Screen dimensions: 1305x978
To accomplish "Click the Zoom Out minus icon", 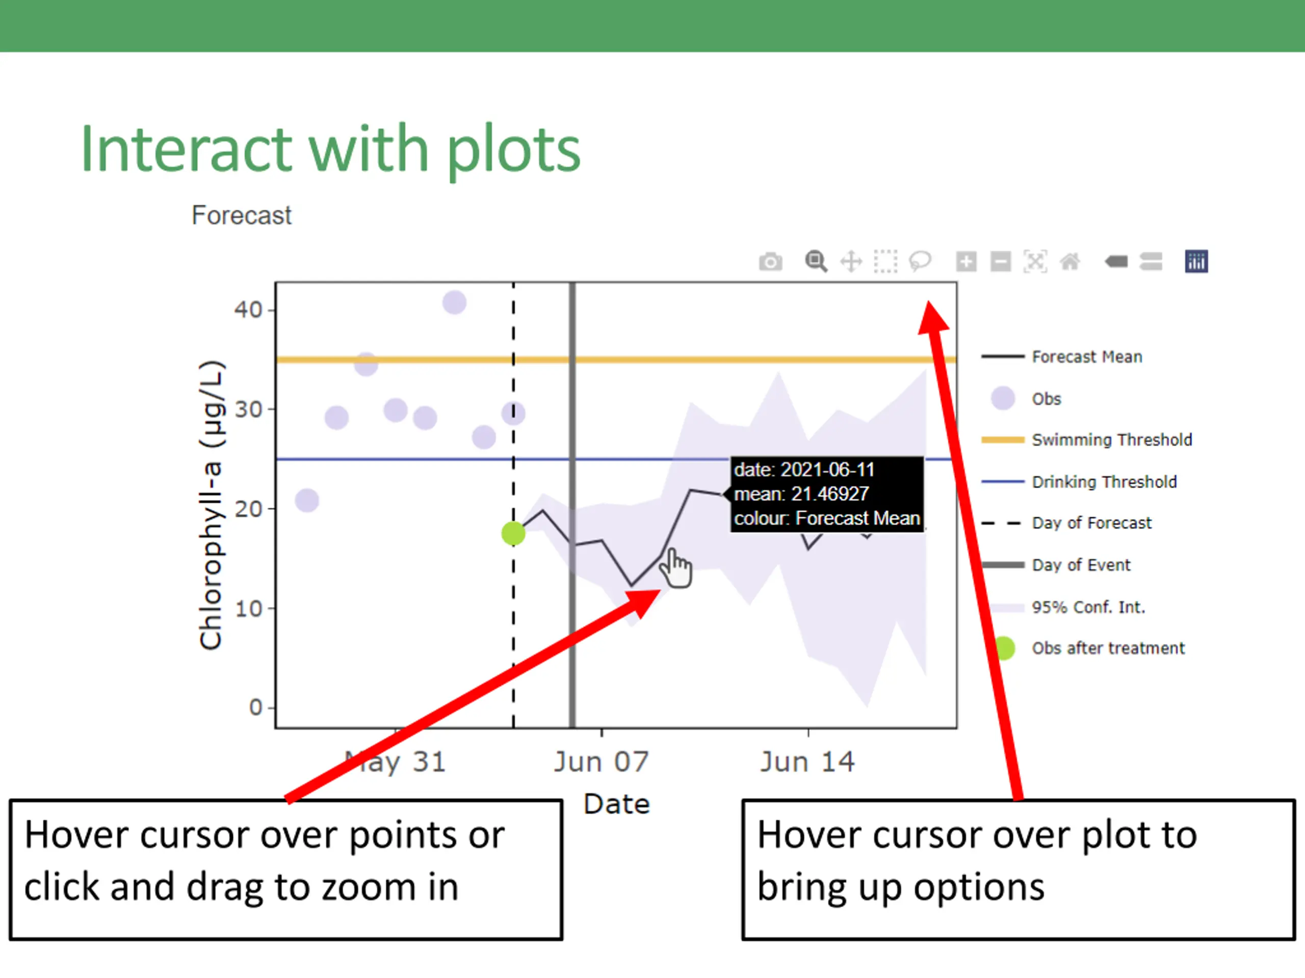I will [1001, 261].
